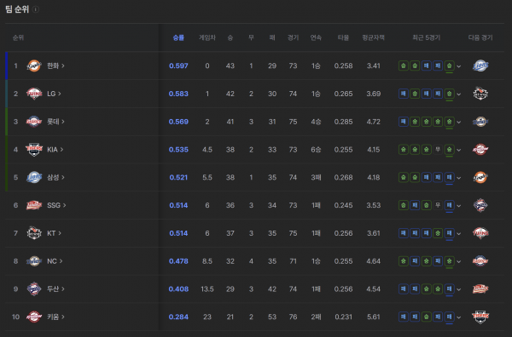Open the 롯데 team page link

(55, 122)
